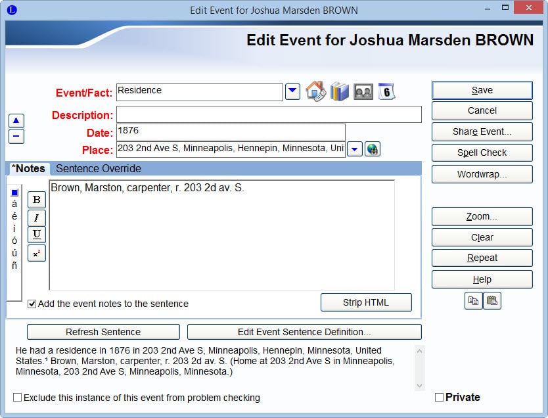
Task: Open the Place list dropdown arrow
Action: 354,149
